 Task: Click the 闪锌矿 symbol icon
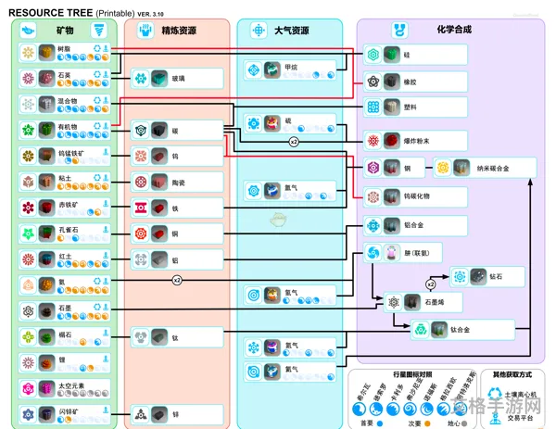point(28,414)
